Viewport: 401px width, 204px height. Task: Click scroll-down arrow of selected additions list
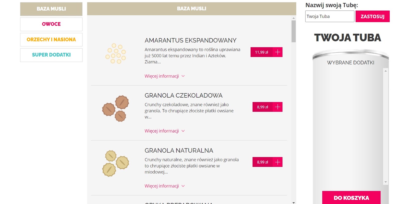click(x=386, y=182)
